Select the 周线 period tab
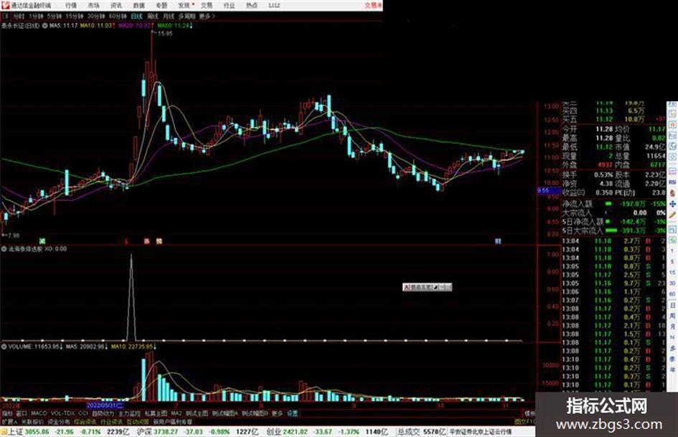 153,17
